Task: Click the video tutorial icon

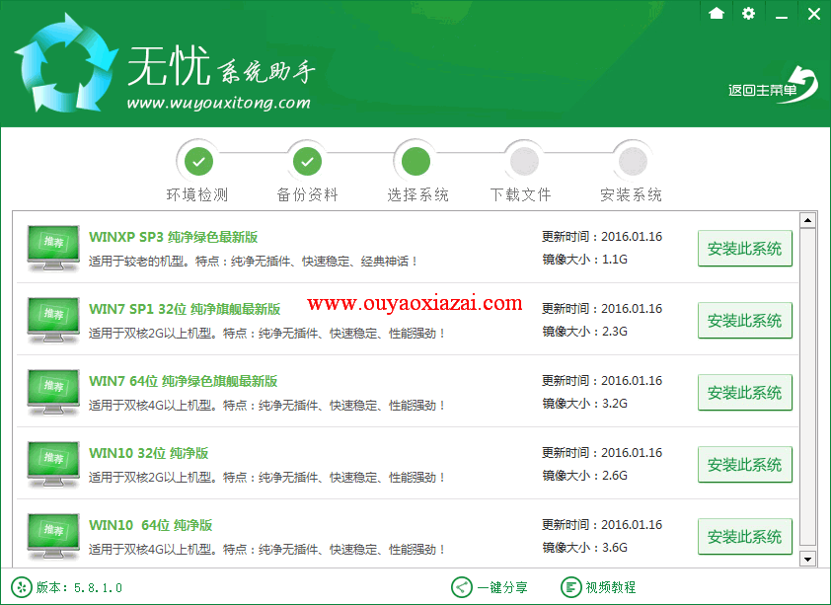Action: pos(570,587)
